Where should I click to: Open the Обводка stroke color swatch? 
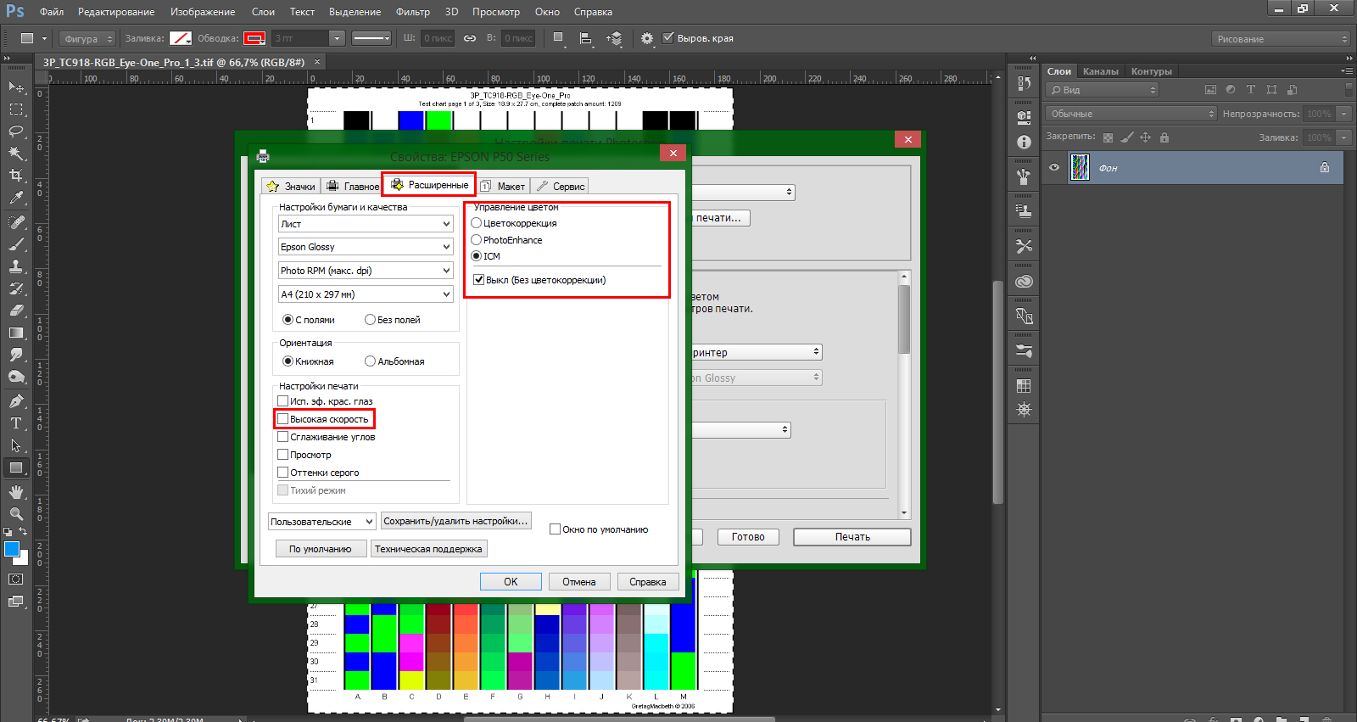[x=254, y=38]
